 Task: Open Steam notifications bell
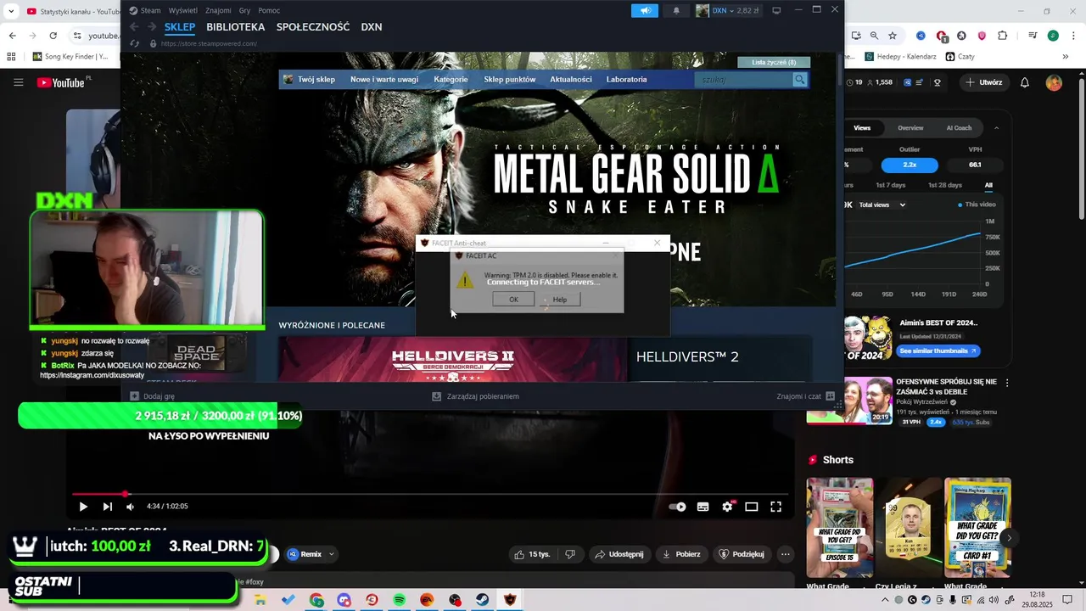click(x=676, y=10)
